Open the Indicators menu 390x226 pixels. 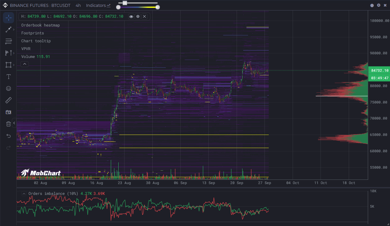[98, 5]
